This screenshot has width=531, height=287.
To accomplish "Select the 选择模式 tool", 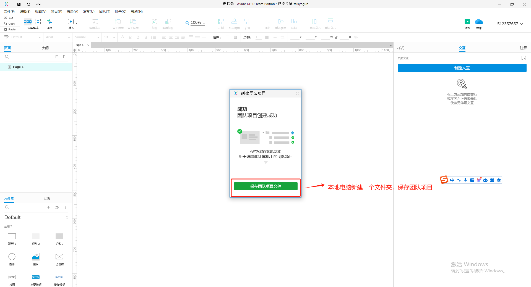I will (x=27, y=23).
